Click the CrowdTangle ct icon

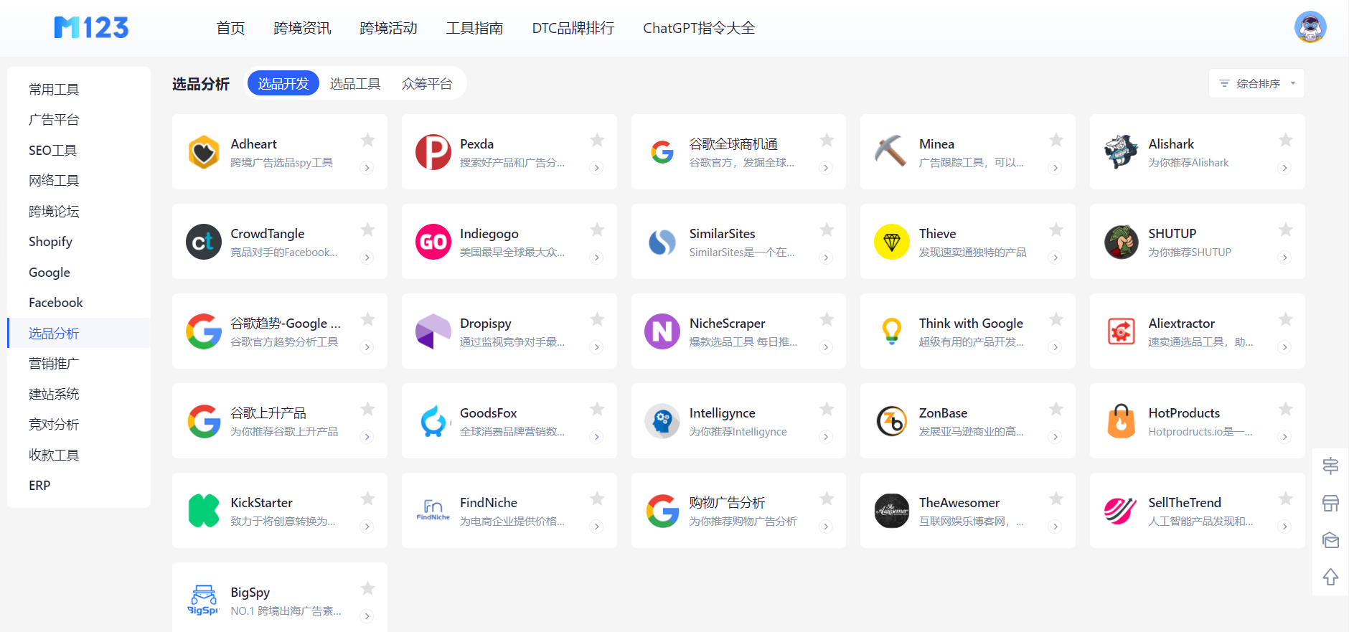[204, 242]
